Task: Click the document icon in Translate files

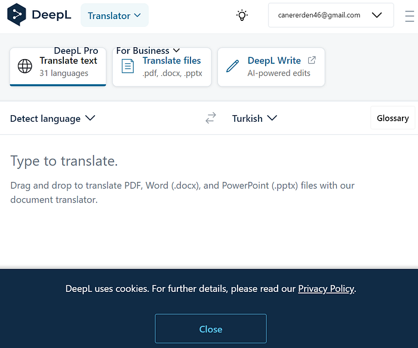Action: (128, 66)
